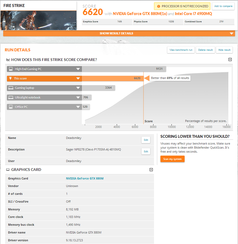Click the Office PC 520 bar
The height and width of the screenshot is (244, 238).
coord(86,107)
